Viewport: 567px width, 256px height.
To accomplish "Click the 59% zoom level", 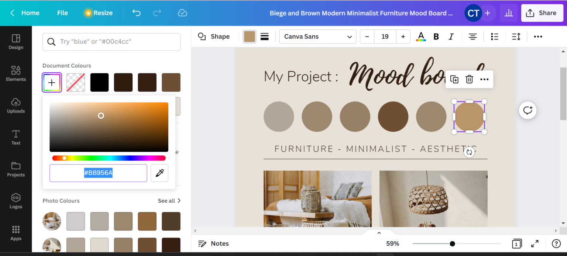I will click(392, 243).
